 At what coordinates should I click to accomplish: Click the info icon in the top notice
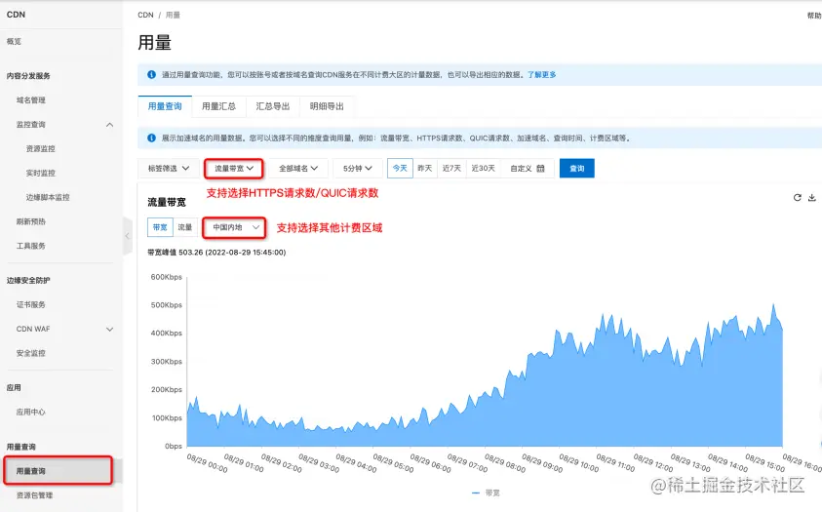pyautogui.click(x=151, y=75)
